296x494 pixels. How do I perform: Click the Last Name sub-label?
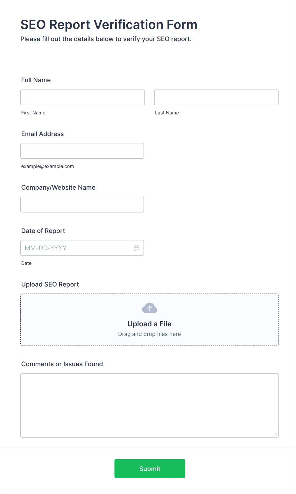(167, 113)
